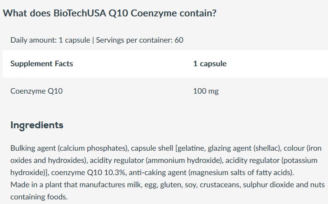Select "glazing agent (shellac)" in the ingredients

241,148
